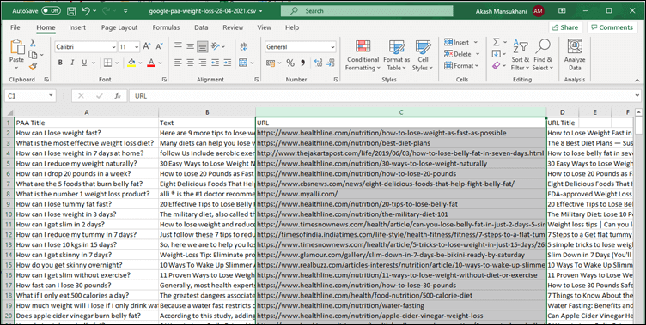
Task: Open the File menu tab
Action: click(15, 27)
